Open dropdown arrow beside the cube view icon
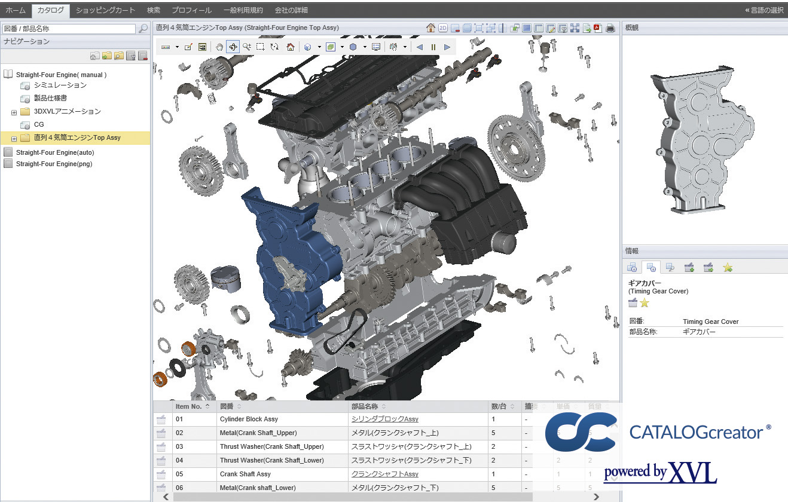Viewport: 788px width, 502px height. point(319,47)
